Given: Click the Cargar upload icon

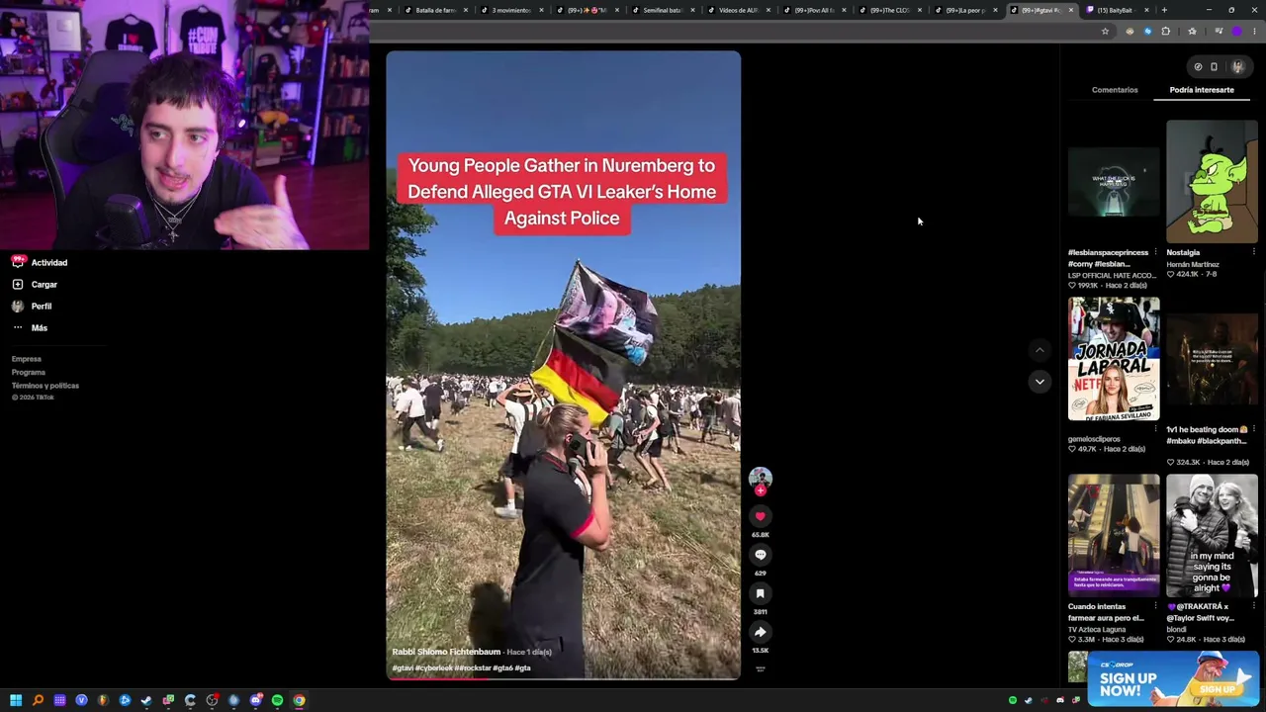Looking at the screenshot, I should point(18,284).
